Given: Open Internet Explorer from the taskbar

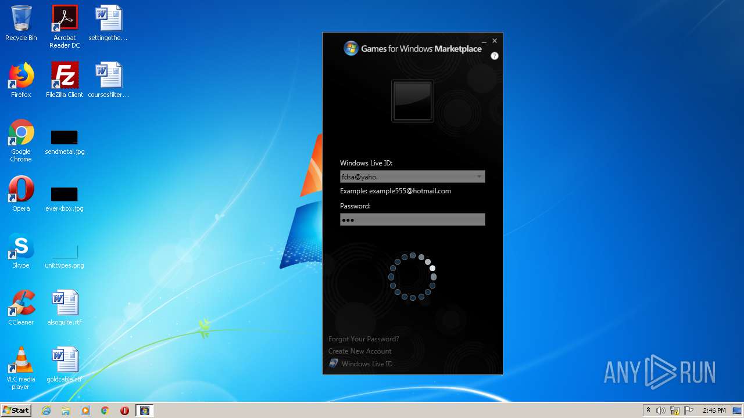Looking at the screenshot, I should [46, 410].
